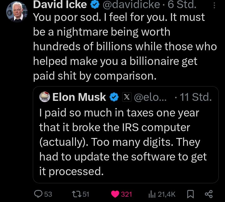Toggle the pink heart like button

[115, 194]
